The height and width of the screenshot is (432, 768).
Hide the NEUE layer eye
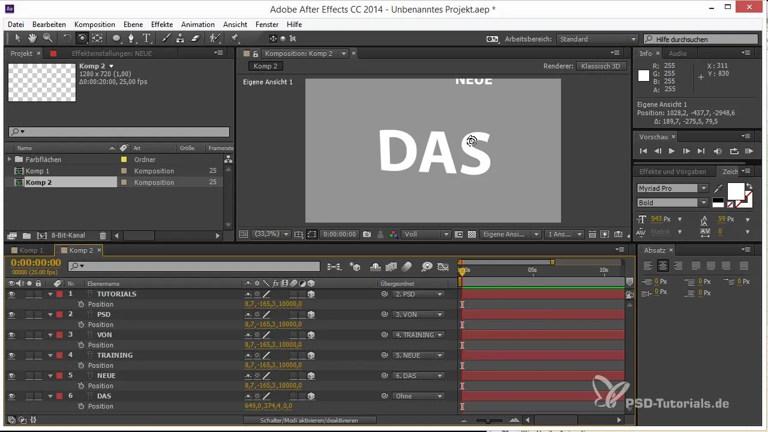coord(11,376)
